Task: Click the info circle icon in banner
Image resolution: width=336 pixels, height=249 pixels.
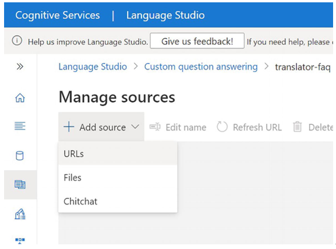Action: (x=17, y=41)
